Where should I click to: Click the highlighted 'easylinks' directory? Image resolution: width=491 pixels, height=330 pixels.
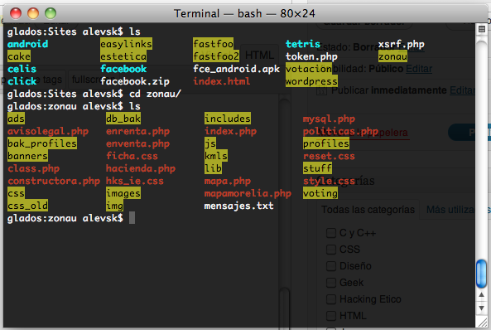point(126,44)
